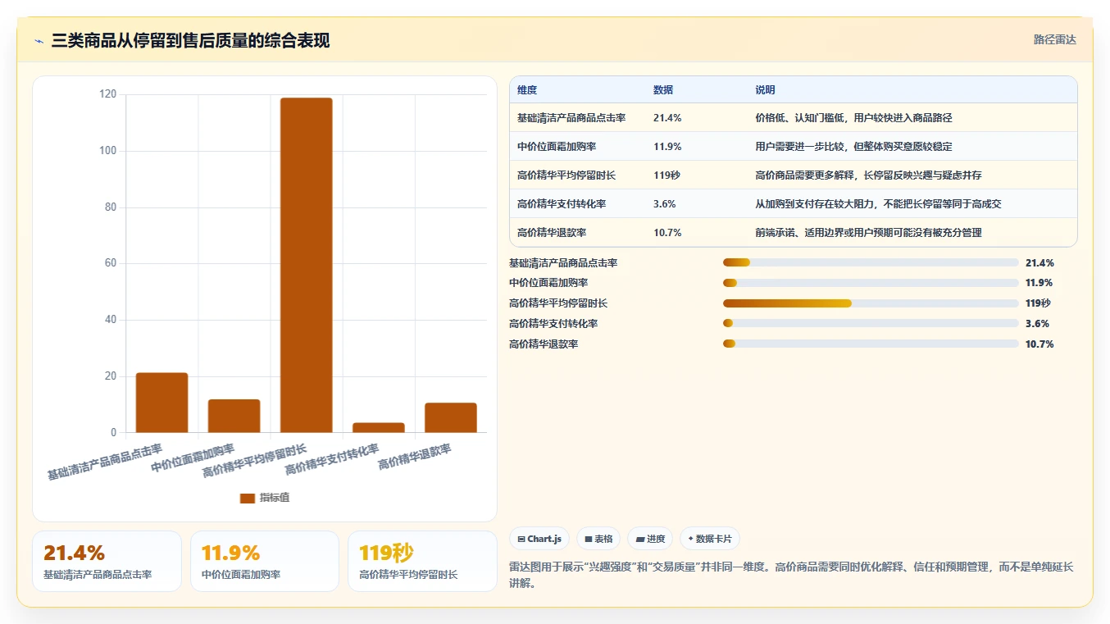Click the 60 tick on the y-axis

(x=111, y=263)
